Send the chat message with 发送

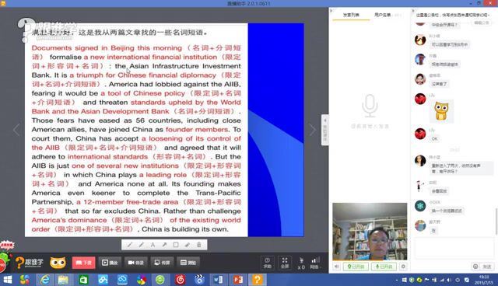487,267
